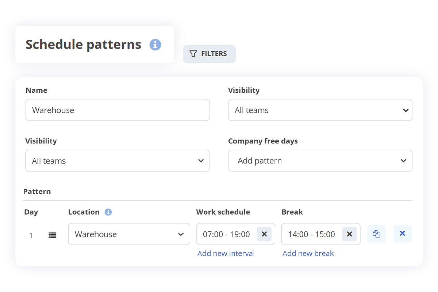This screenshot has width=438, height=292.
Task: Click the Name field label
Action: point(36,91)
